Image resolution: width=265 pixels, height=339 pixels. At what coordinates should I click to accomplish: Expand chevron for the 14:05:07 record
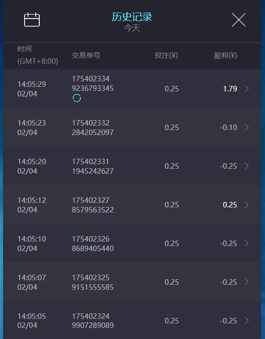click(x=246, y=282)
